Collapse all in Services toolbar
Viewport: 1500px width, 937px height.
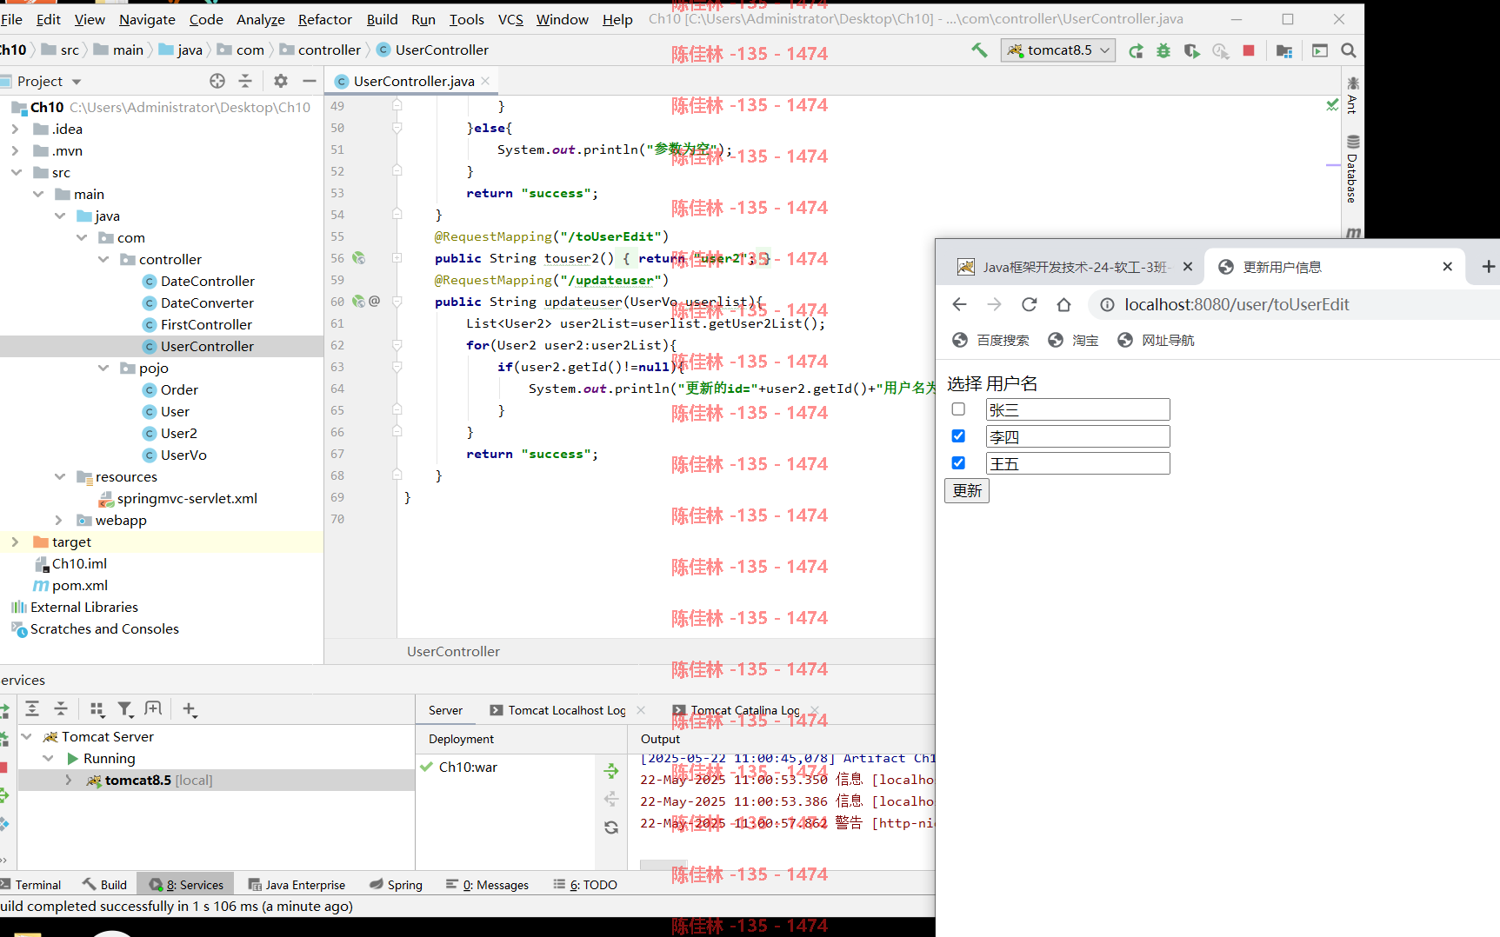[x=61, y=709]
